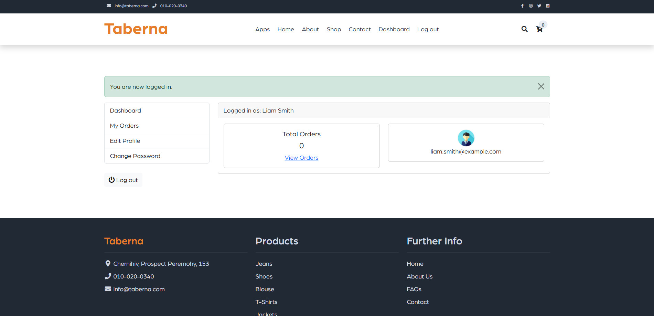The height and width of the screenshot is (316, 654).
Task: Click the View Orders link
Action: point(301,158)
